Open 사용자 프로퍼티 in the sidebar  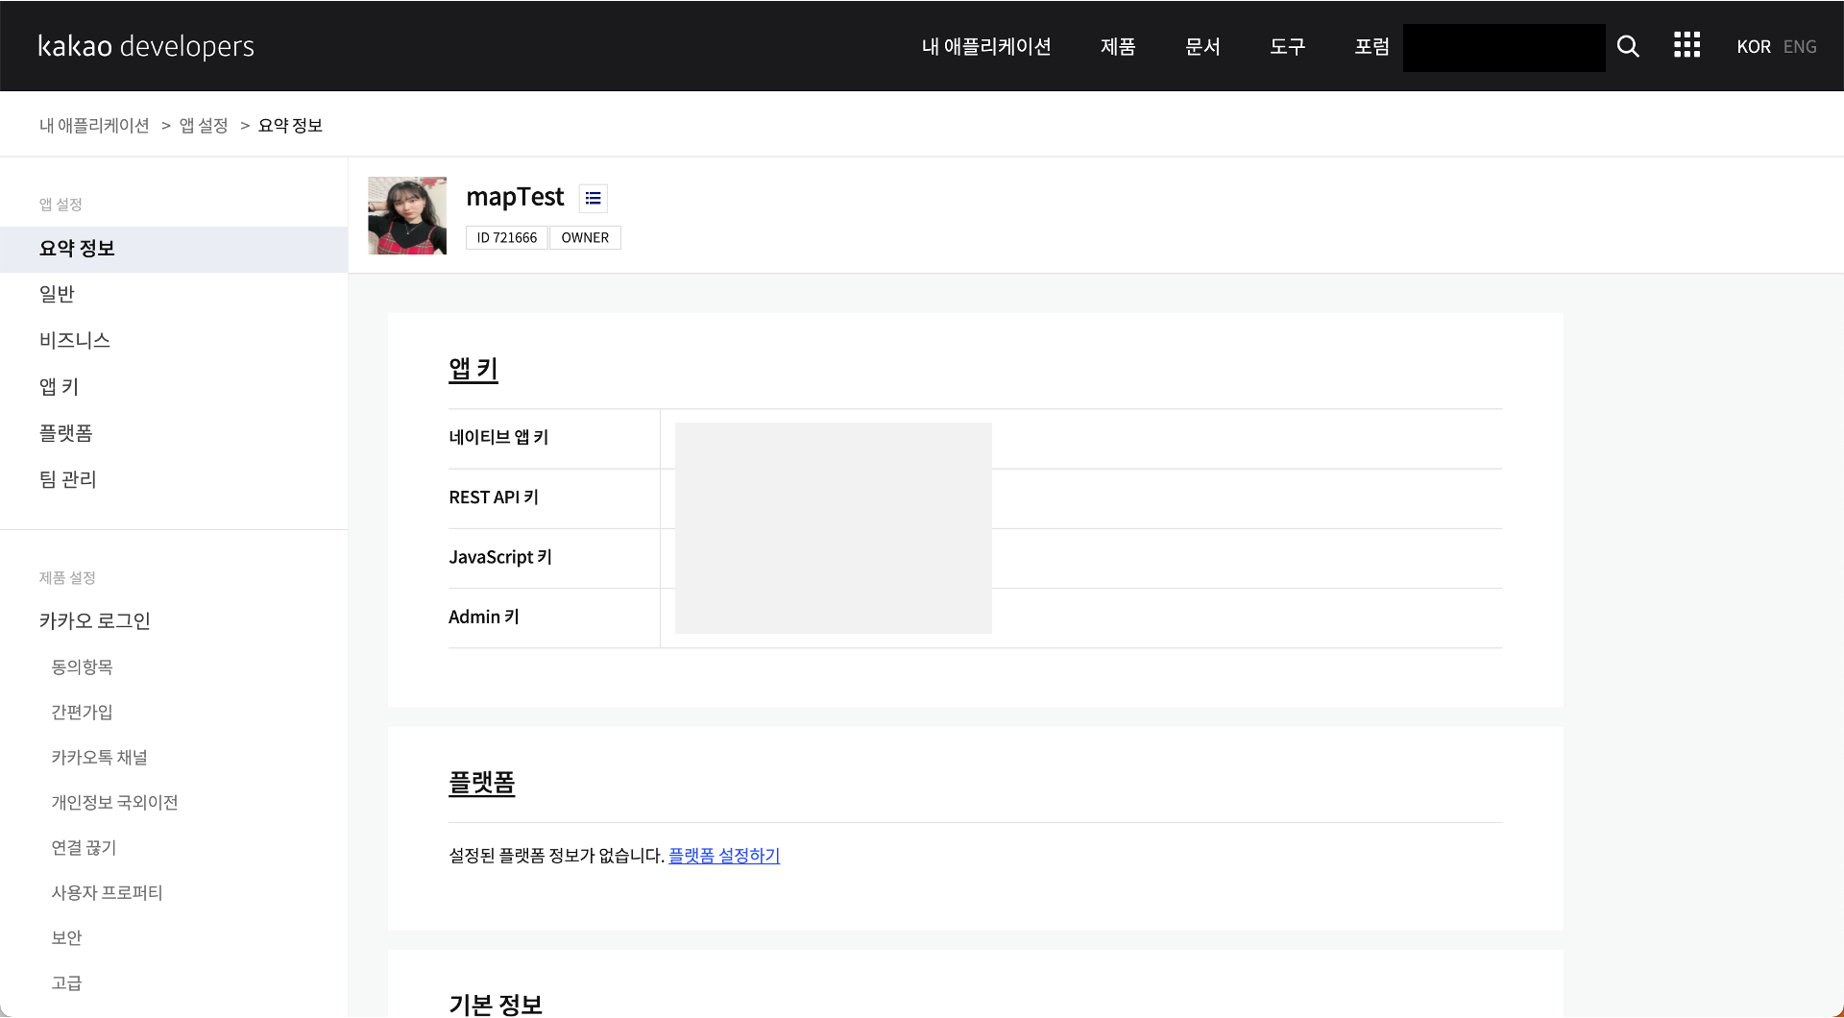[x=108, y=892]
